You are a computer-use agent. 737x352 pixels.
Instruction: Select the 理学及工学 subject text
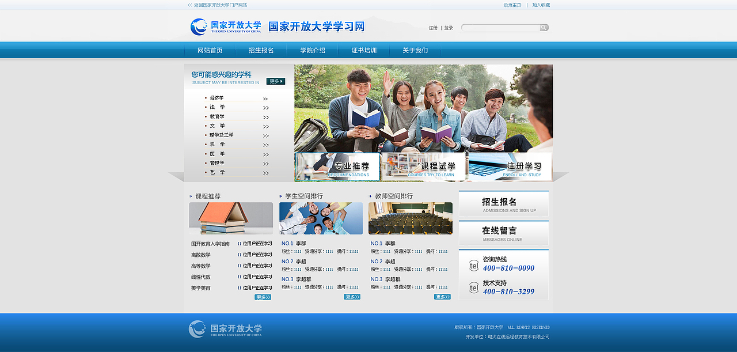point(222,135)
